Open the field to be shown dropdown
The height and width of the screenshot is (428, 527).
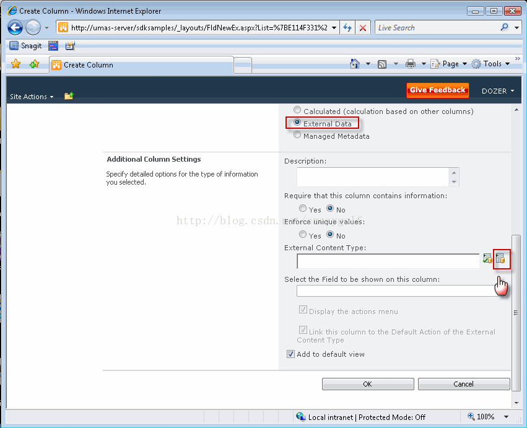click(x=400, y=291)
